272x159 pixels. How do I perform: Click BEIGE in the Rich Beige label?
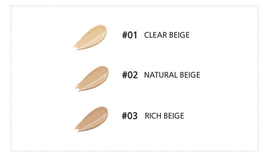(174, 116)
